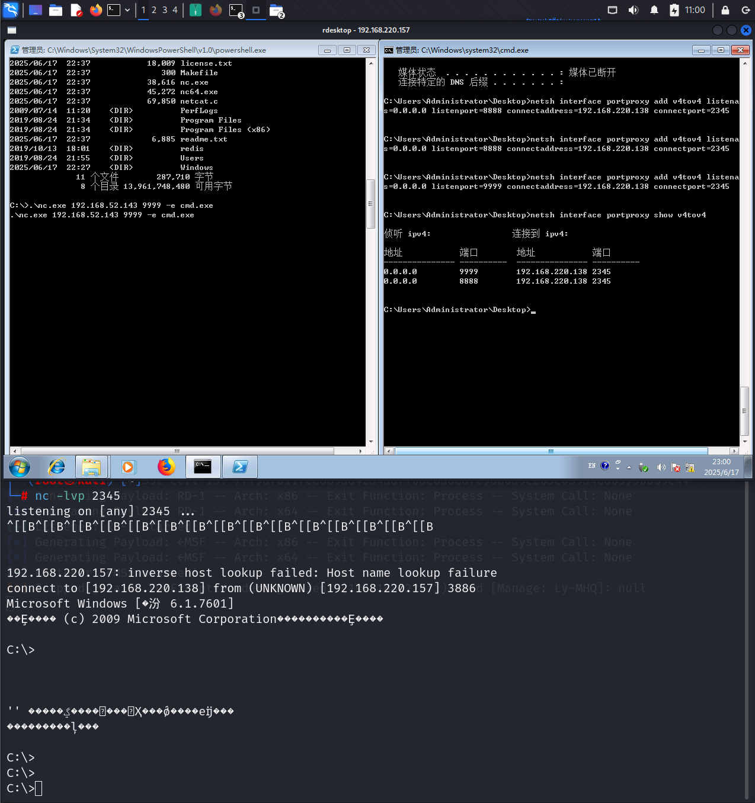Click Show desktop strip on Windows taskbar

pyautogui.click(x=748, y=467)
